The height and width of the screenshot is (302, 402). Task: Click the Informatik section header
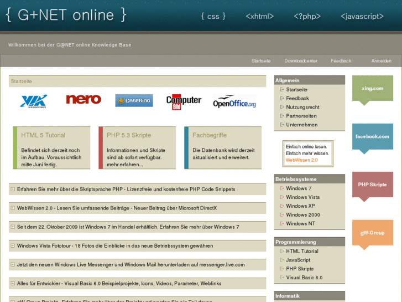310,296
